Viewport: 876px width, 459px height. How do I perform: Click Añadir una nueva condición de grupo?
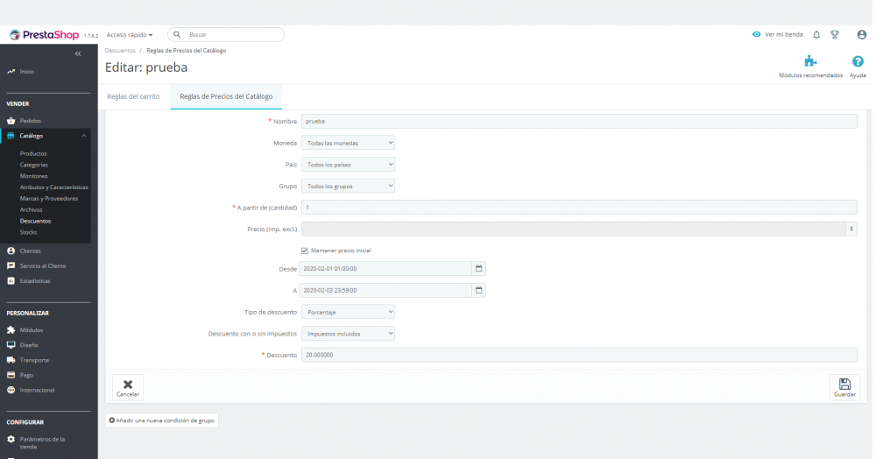tap(162, 420)
